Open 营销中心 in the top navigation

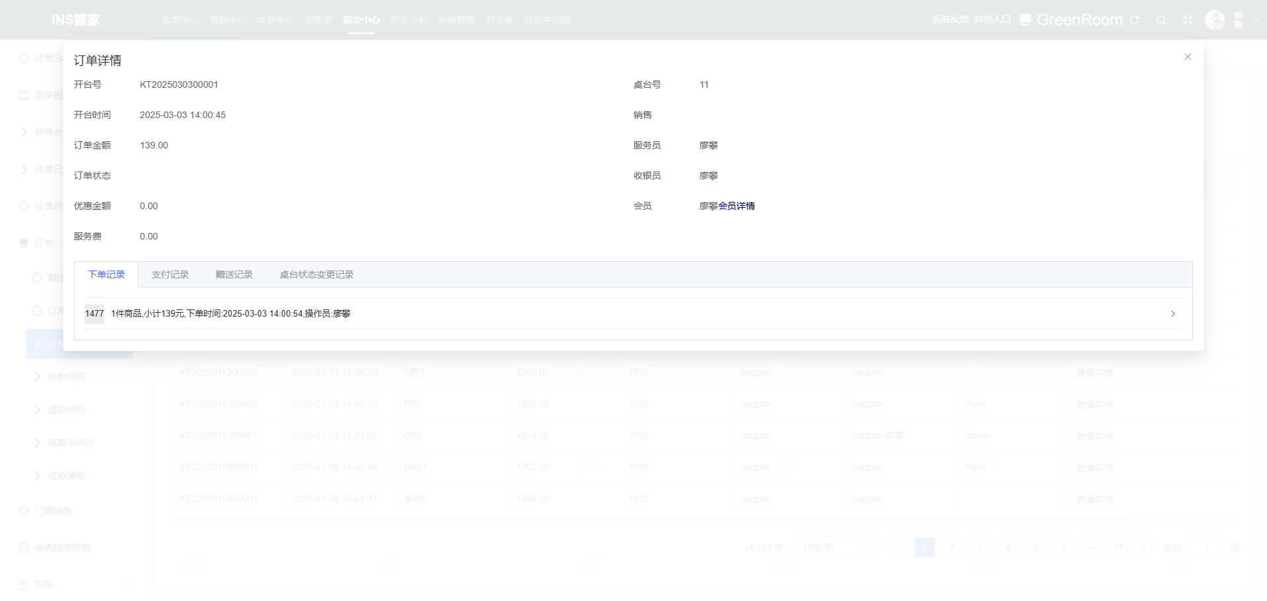pos(228,20)
